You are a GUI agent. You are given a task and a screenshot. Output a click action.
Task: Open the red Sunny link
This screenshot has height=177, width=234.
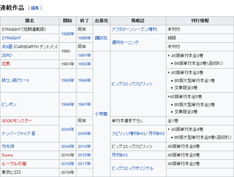click(7, 155)
